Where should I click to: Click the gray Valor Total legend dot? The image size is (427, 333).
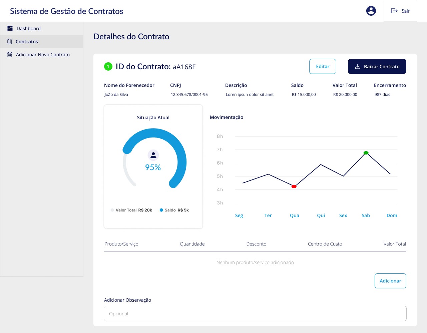pyautogui.click(x=112, y=210)
